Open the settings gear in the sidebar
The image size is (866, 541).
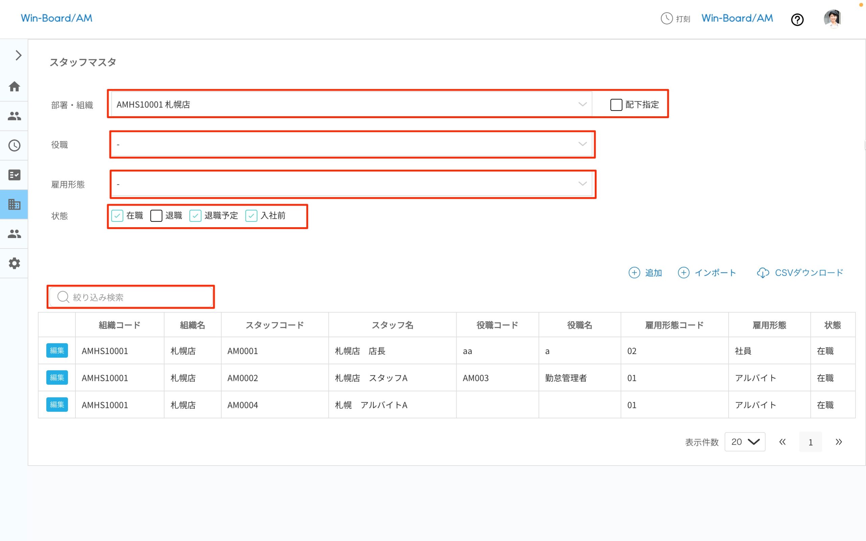pos(14,263)
